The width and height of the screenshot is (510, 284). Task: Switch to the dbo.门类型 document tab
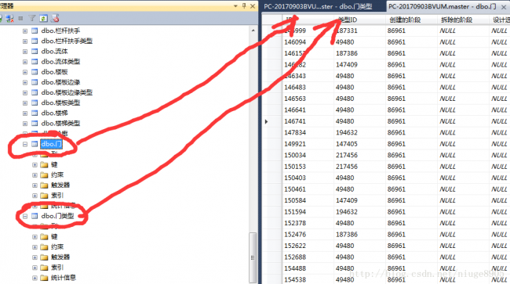click(318, 6)
